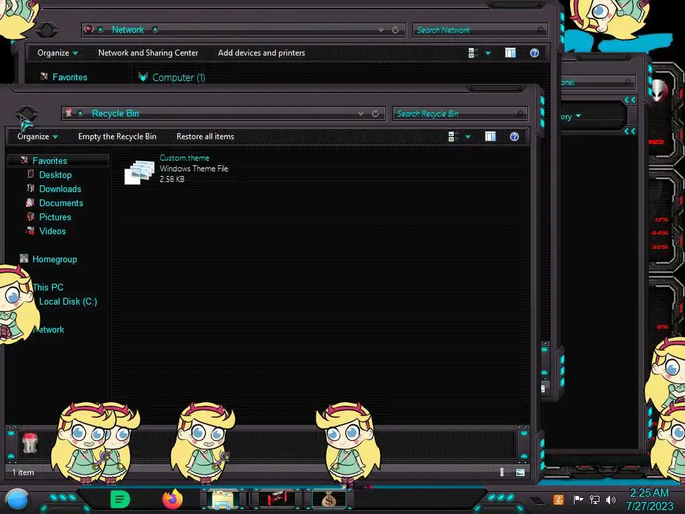Switch to the red taskbar window thumbnail
Viewport: 685px width, 514px height.
point(276,499)
